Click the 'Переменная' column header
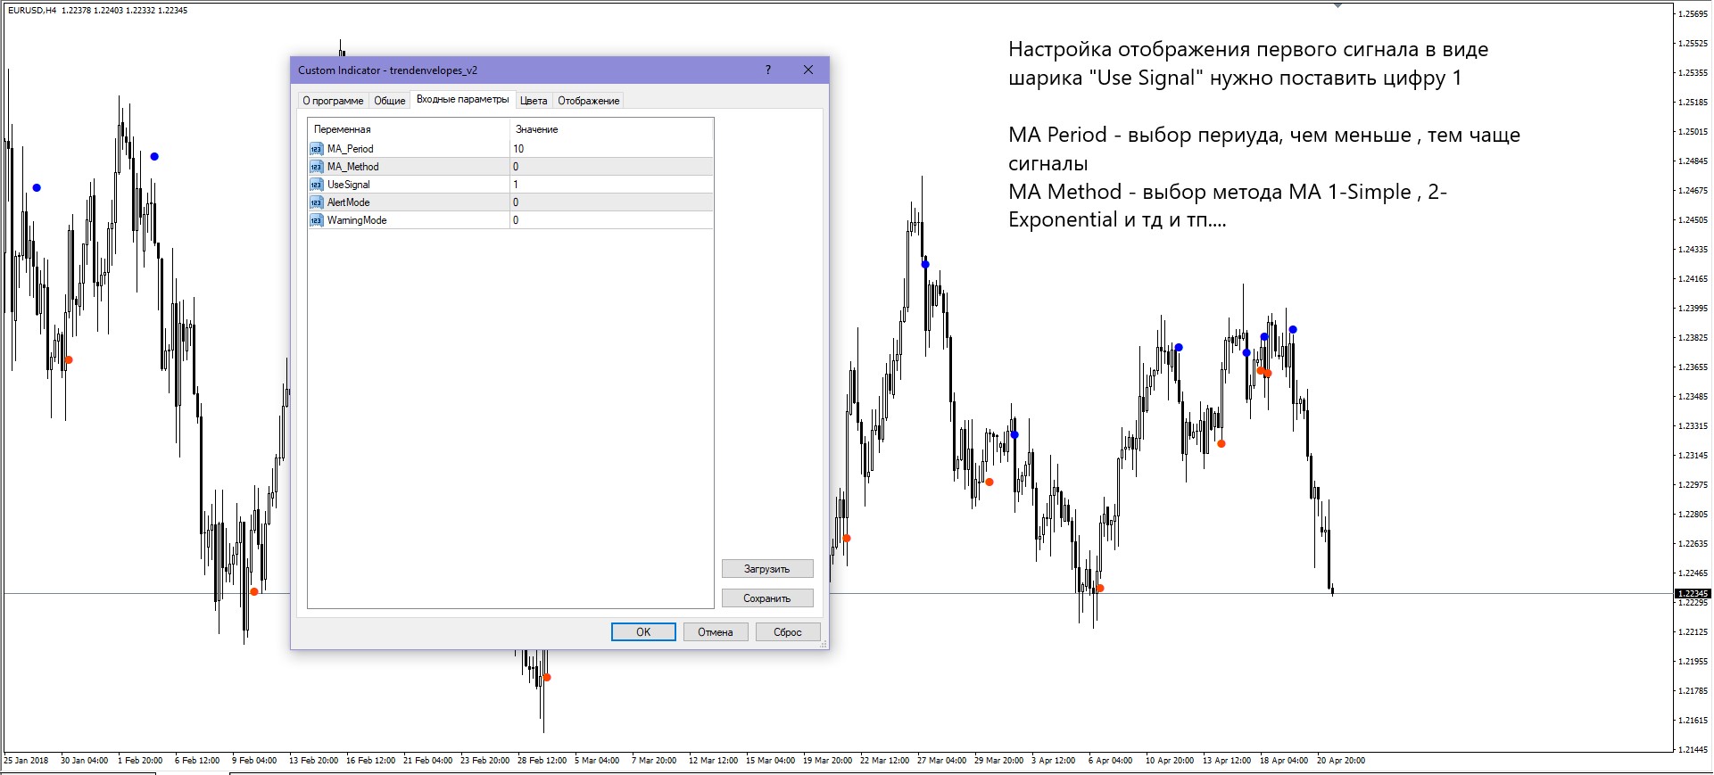 (409, 129)
